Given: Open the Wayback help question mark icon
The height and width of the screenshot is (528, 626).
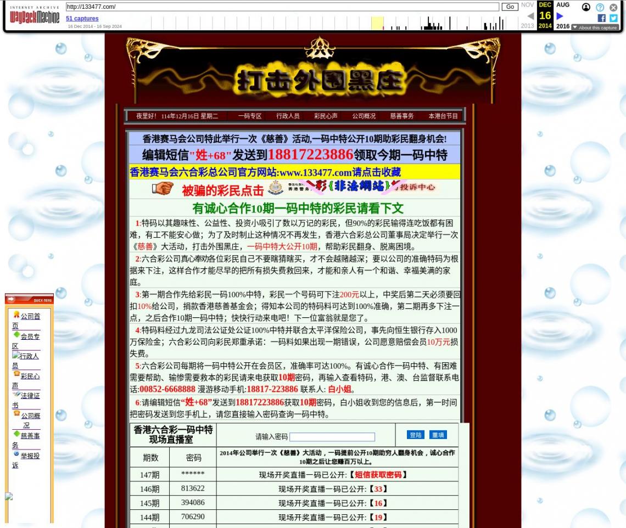Looking at the screenshot, I should tap(600, 7).
